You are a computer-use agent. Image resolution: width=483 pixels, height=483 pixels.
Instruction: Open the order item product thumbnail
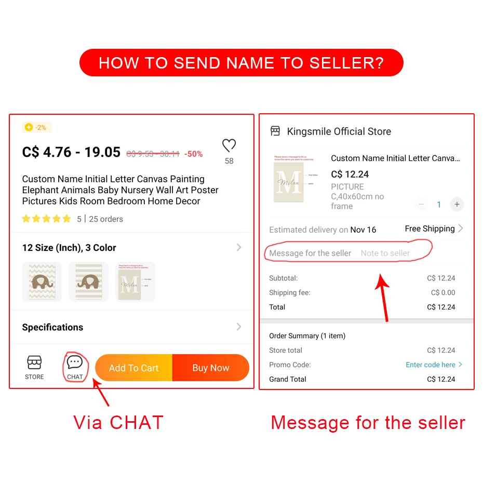tap(294, 179)
